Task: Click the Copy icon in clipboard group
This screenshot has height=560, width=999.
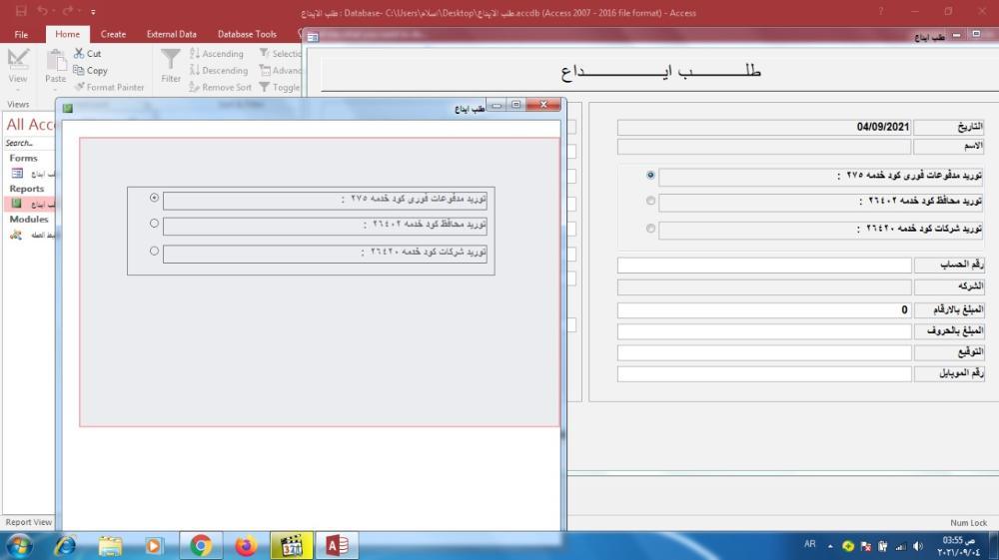Action: pyautogui.click(x=79, y=71)
